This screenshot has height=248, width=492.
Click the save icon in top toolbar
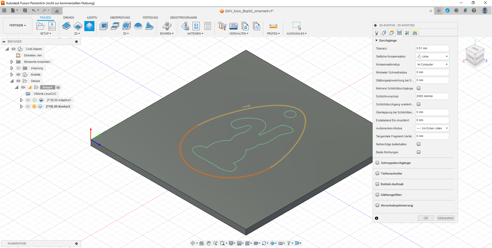[25, 10]
